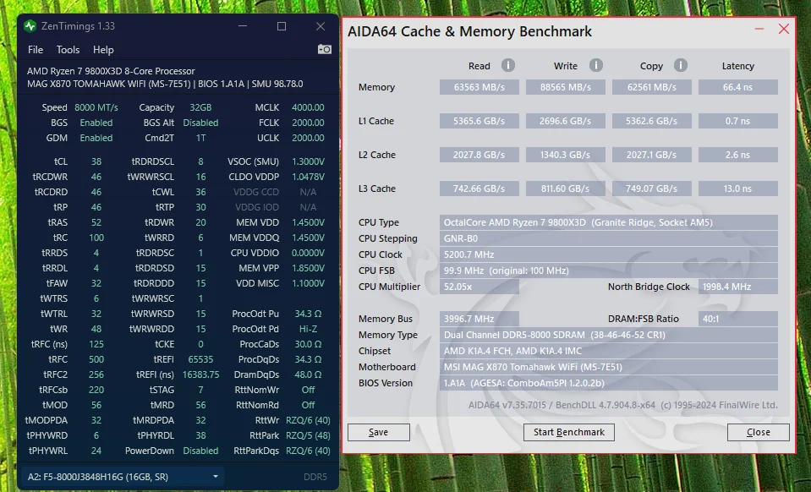Click the Memory Type field DDR5-8000 SDRAM
Screen dimensions: 811x492
click(x=609, y=335)
